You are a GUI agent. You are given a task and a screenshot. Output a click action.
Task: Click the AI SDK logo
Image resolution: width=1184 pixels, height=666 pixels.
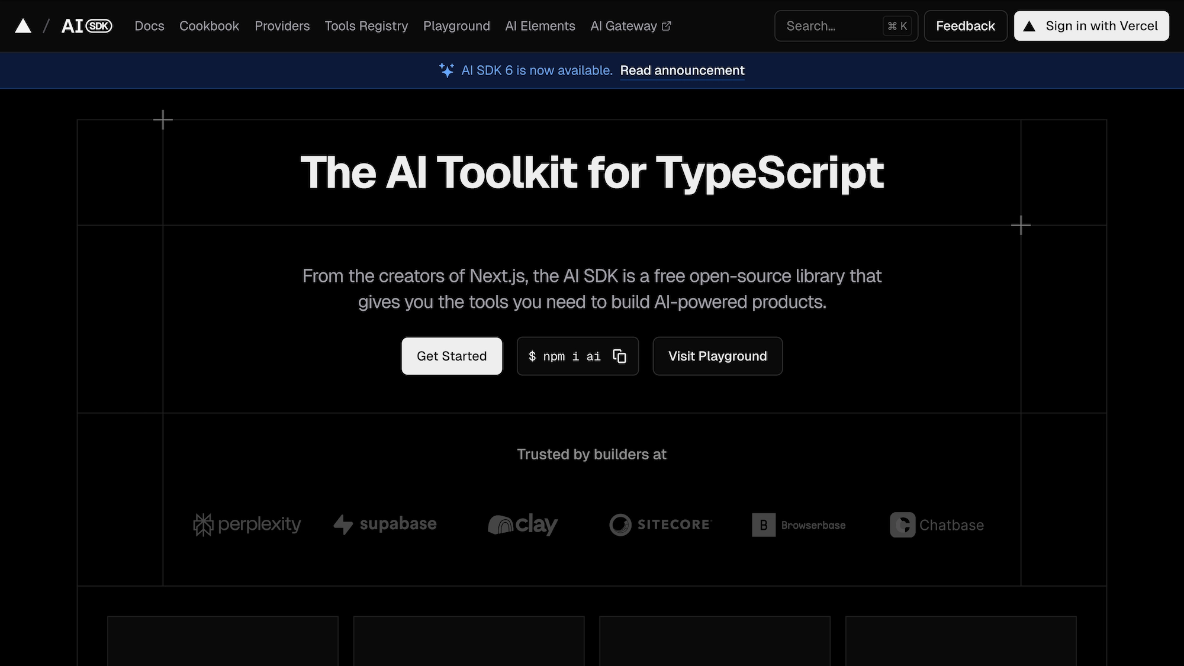[x=86, y=25]
